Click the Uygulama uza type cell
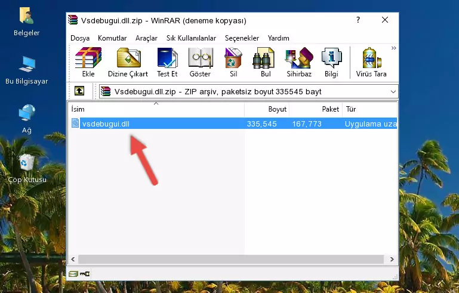 [x=371, y=124]
